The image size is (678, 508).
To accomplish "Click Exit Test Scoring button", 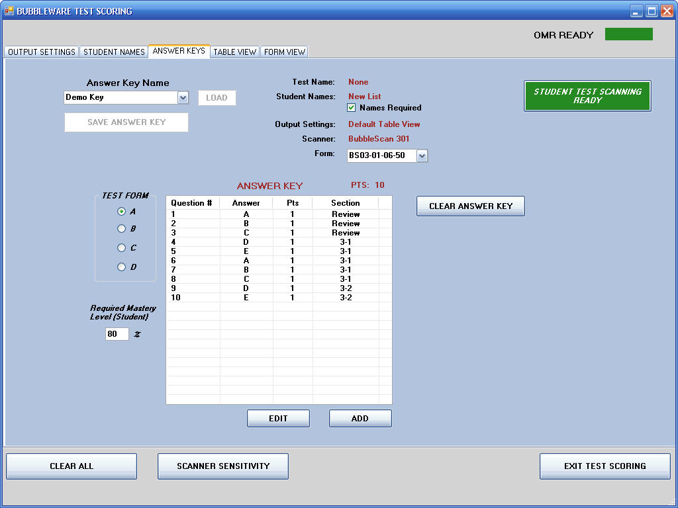I will click(x=605, y=466).
